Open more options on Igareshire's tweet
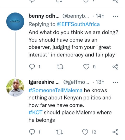This screenshot has height=140, width=125. (x=115, y=82)
